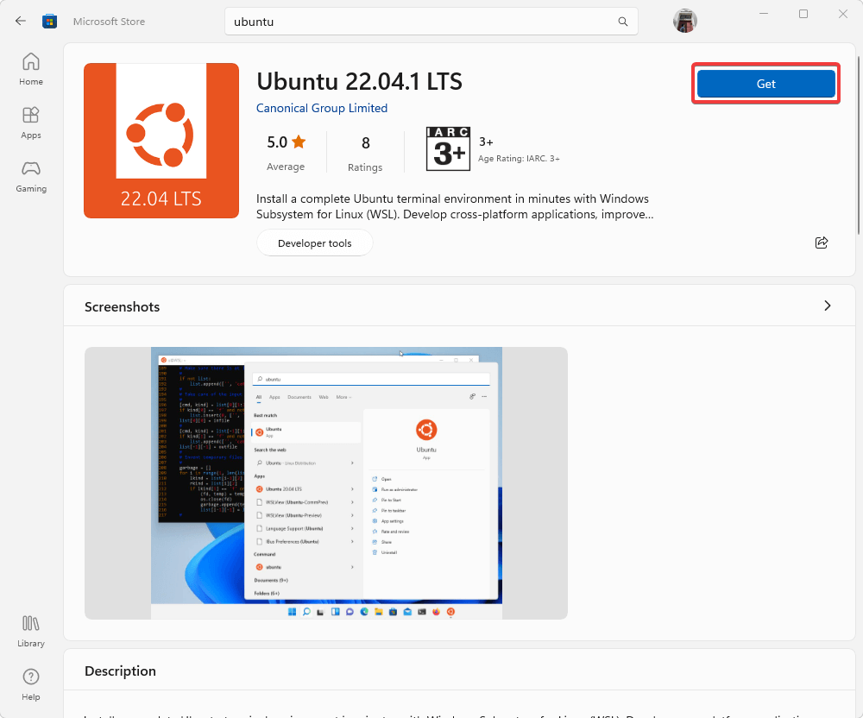
Task: Click the vertical scrollbar on right
Action: click(x=858, y=145)
